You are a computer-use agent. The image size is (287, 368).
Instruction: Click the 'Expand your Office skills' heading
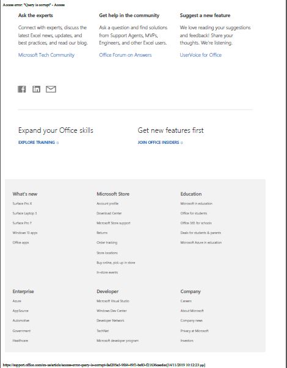pos(56,130)
